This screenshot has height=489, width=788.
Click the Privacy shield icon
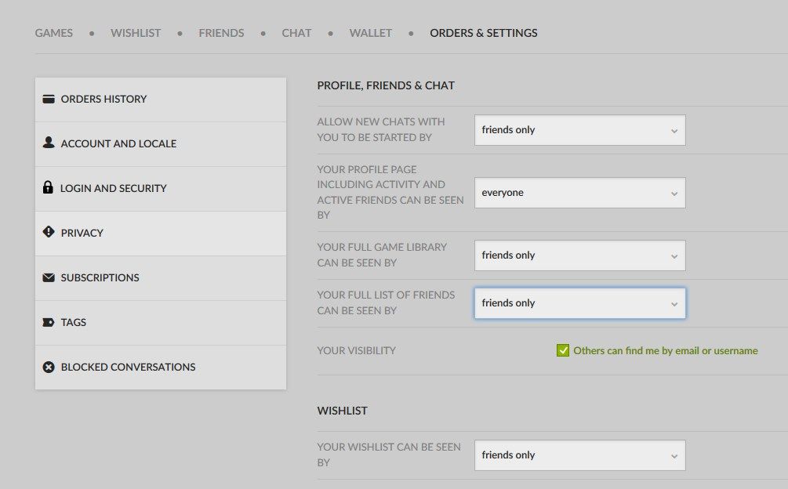coord(49,233)
